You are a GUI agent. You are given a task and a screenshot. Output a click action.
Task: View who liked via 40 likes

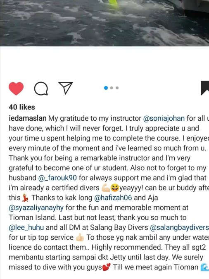pos(22,107)
